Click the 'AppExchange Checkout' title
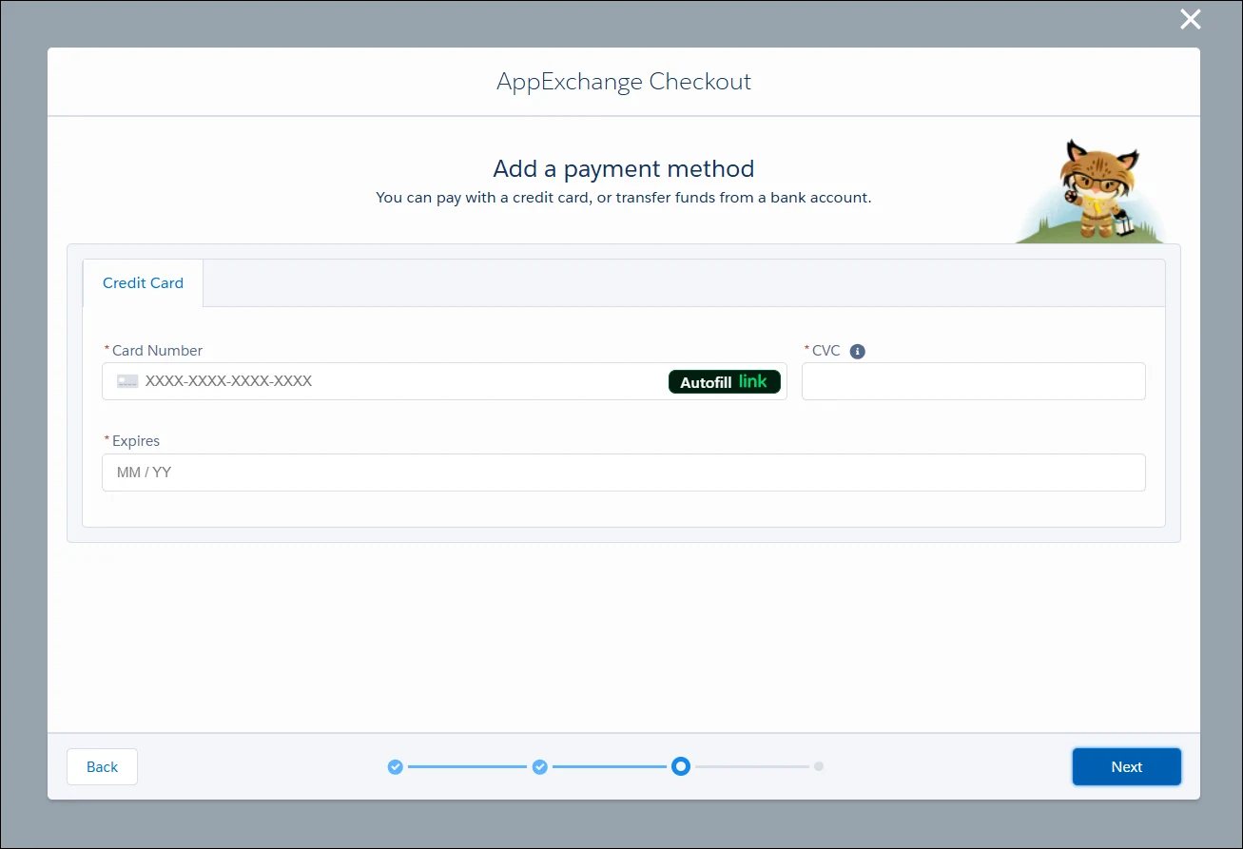The width and height of the screenshot is (1243, 849). [x=624, y=82]
